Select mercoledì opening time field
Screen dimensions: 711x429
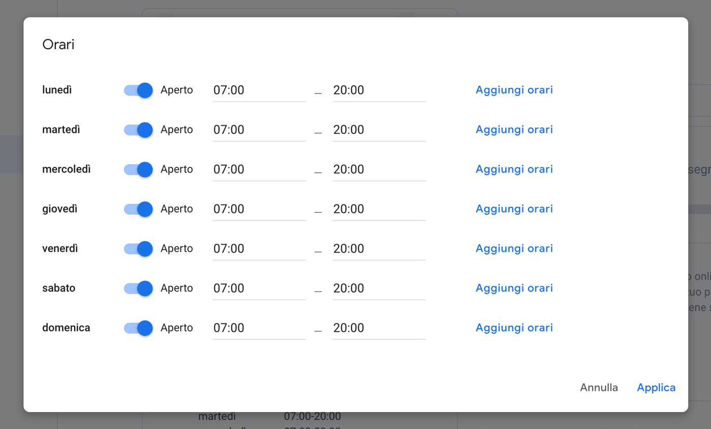(259, 169)
